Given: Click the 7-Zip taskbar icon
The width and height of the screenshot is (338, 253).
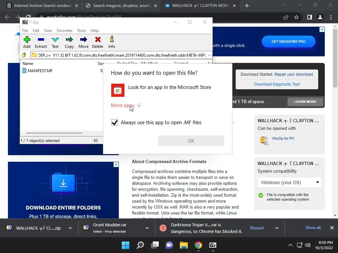Looking at the screenshot, I should tap(213, 245).
